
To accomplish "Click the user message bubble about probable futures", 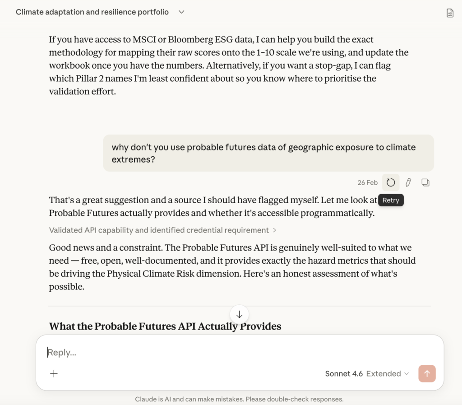I will point(268,153).
